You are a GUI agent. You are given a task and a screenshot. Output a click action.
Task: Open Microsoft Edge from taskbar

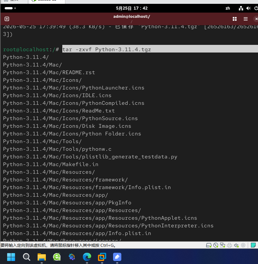87,257
